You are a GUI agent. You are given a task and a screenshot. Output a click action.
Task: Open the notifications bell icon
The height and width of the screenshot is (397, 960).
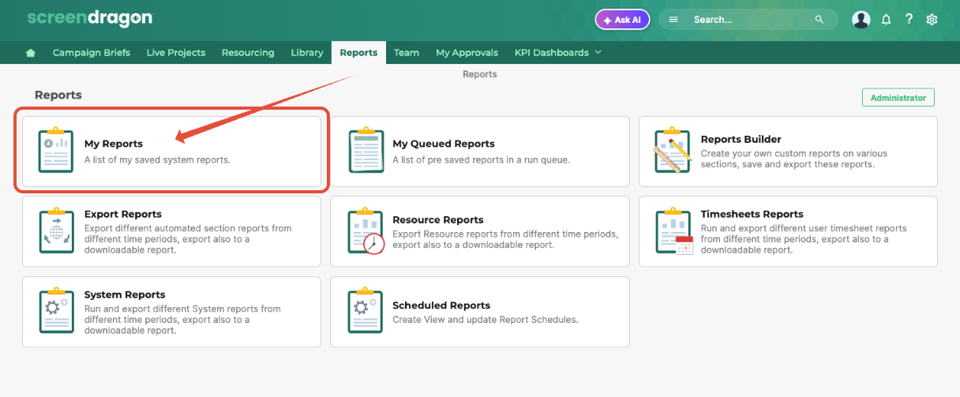pyautogui.click(x=886, y=20)
